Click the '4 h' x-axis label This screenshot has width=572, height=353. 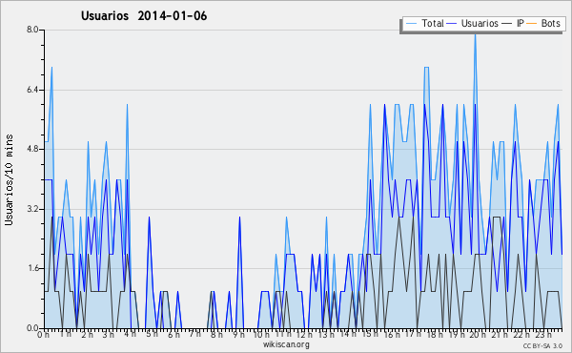(130, 334)
